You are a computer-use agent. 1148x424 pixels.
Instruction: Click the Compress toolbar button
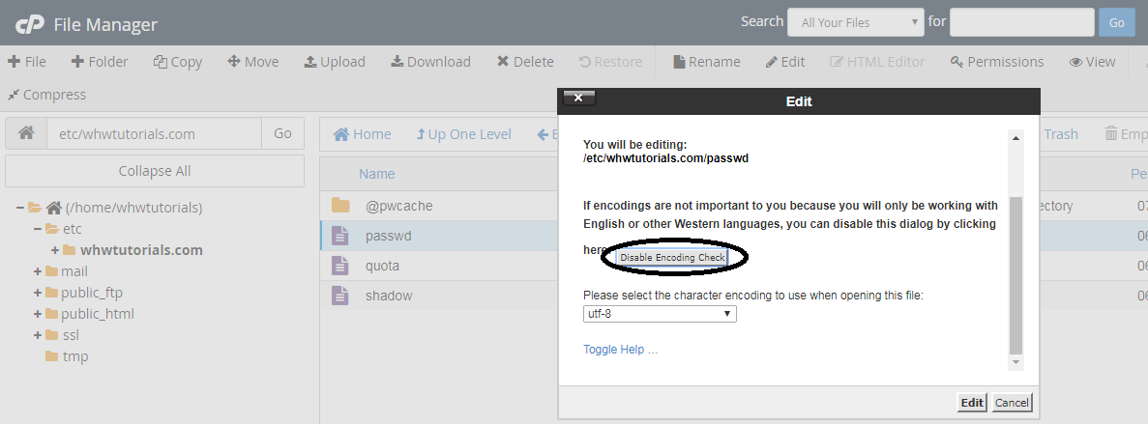[x=46, y=95]
